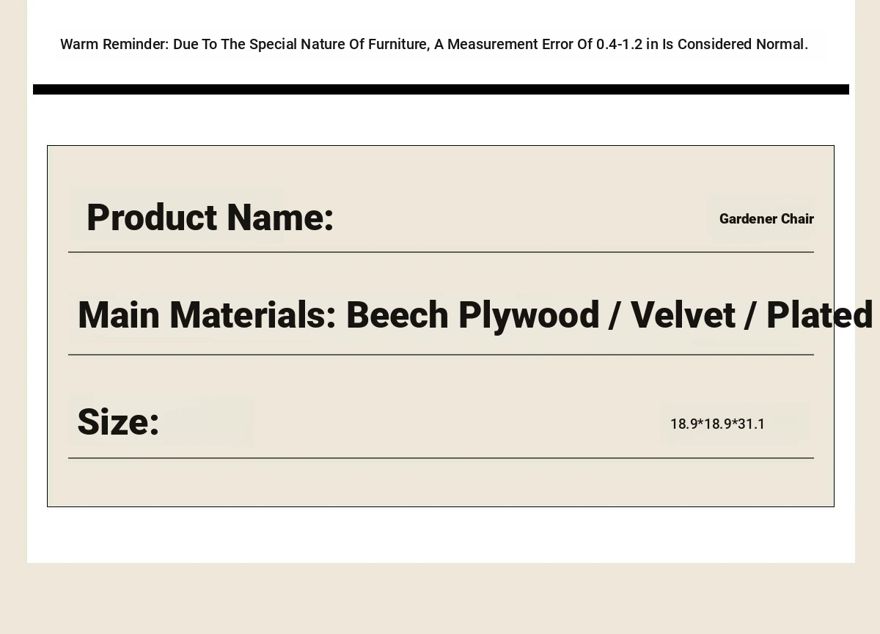Click the "0.4-1.2 in" measurement in the reminder
The height and width of the screenshot is (634, 880).
click(627, 45)
